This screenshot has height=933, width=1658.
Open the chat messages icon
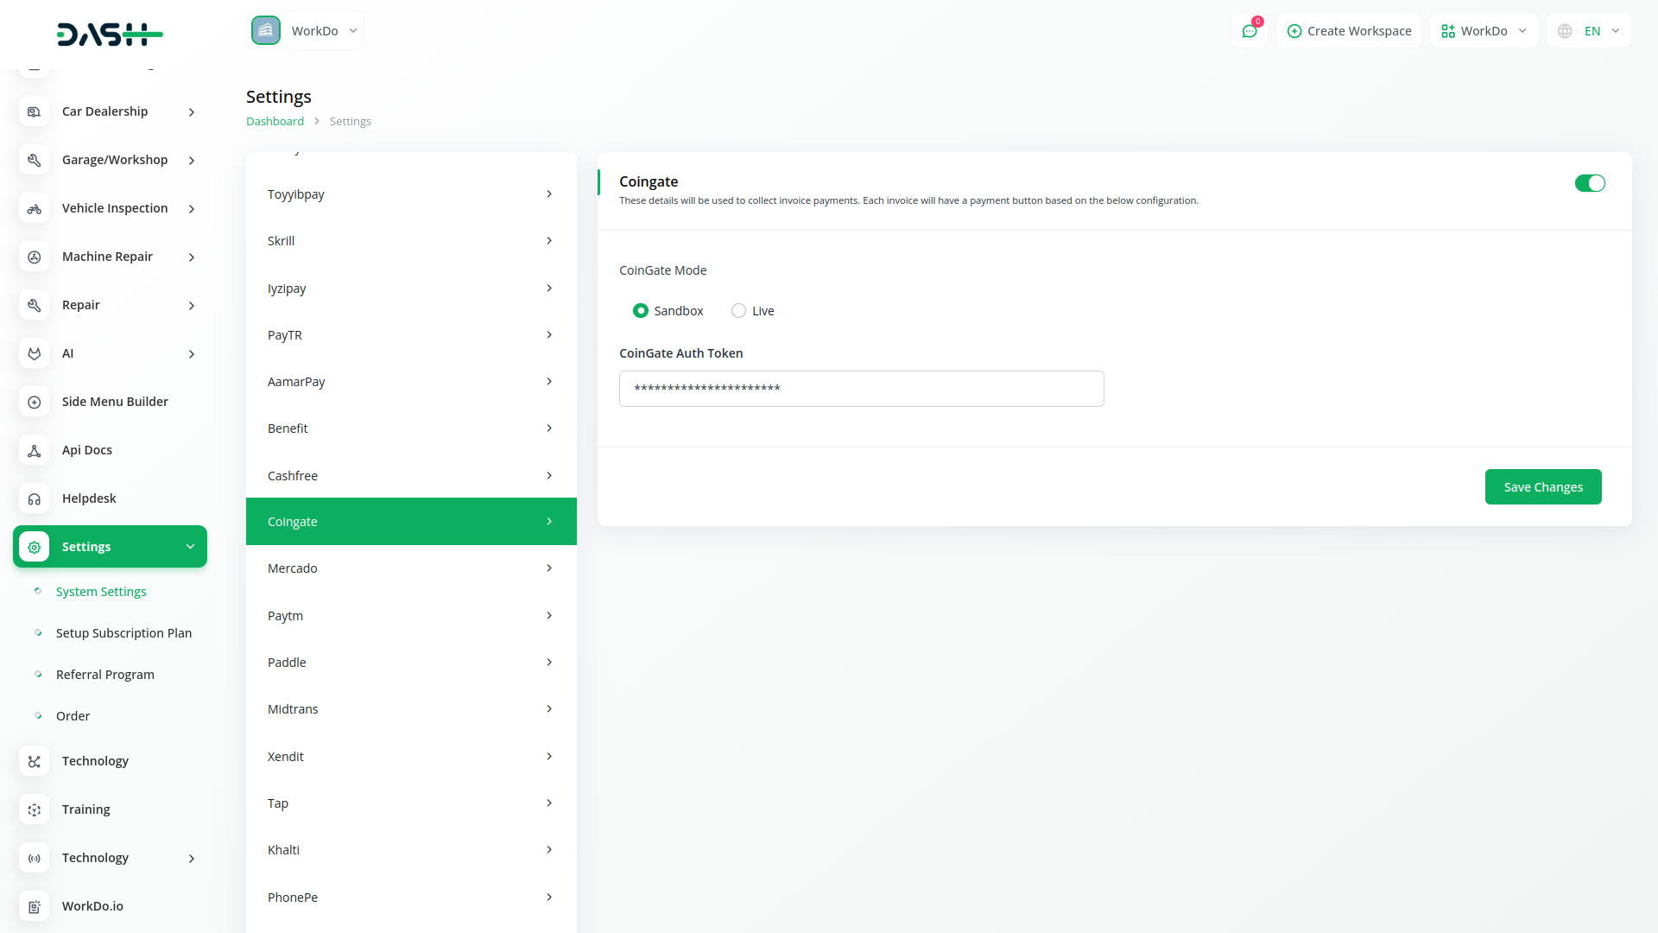click(1249, 31)
